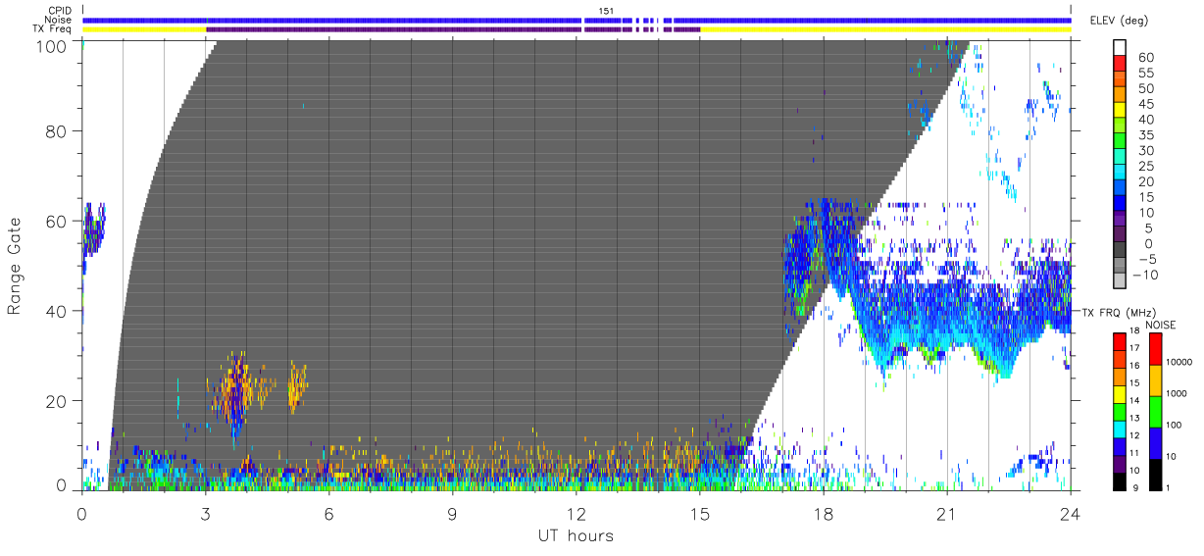Click the Noise row label
This screenshot has width=1204, height=556.
tap(59, 20)
